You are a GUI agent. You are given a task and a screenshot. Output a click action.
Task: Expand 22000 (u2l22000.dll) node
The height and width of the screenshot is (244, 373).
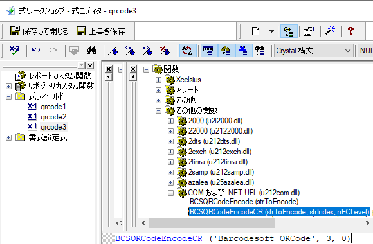click(x=170, y=131)
